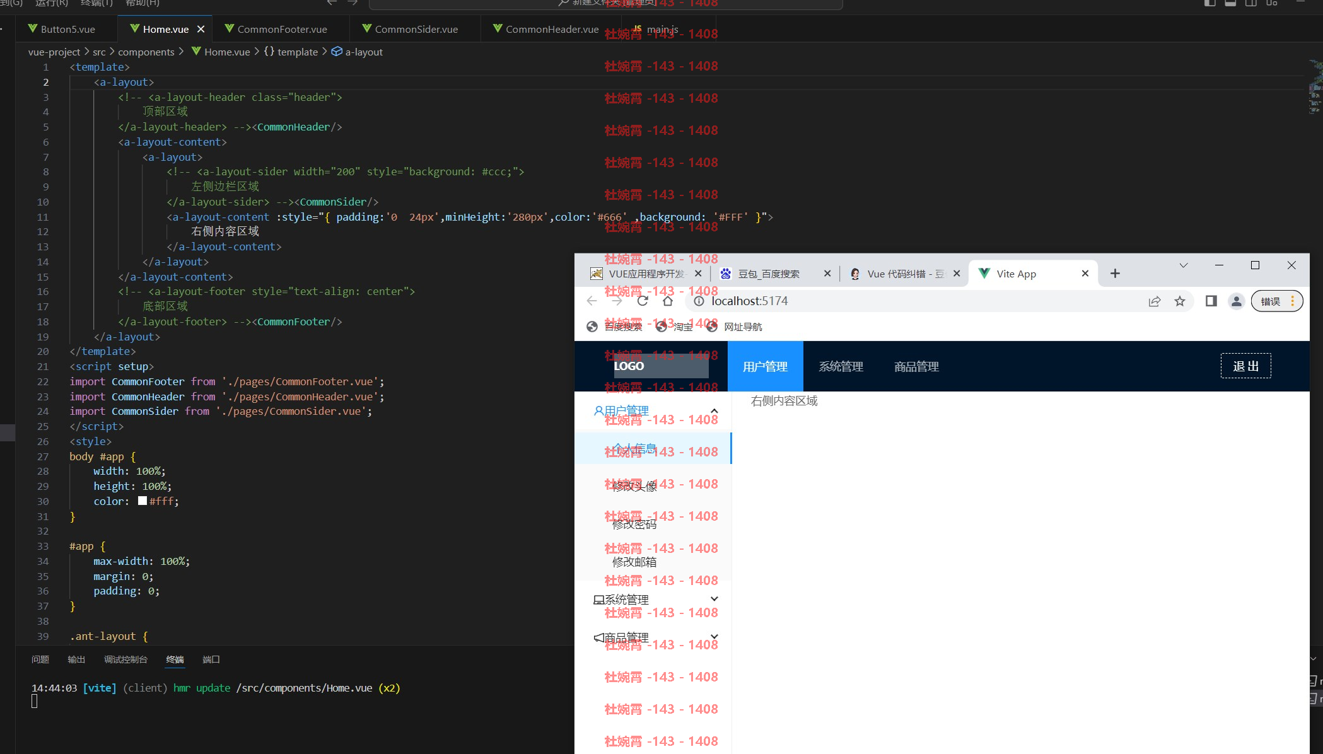Viewport: 1323px width, 754px height.
Task: Select 商品管理 in the top navigation
Action: pos(916,366)
